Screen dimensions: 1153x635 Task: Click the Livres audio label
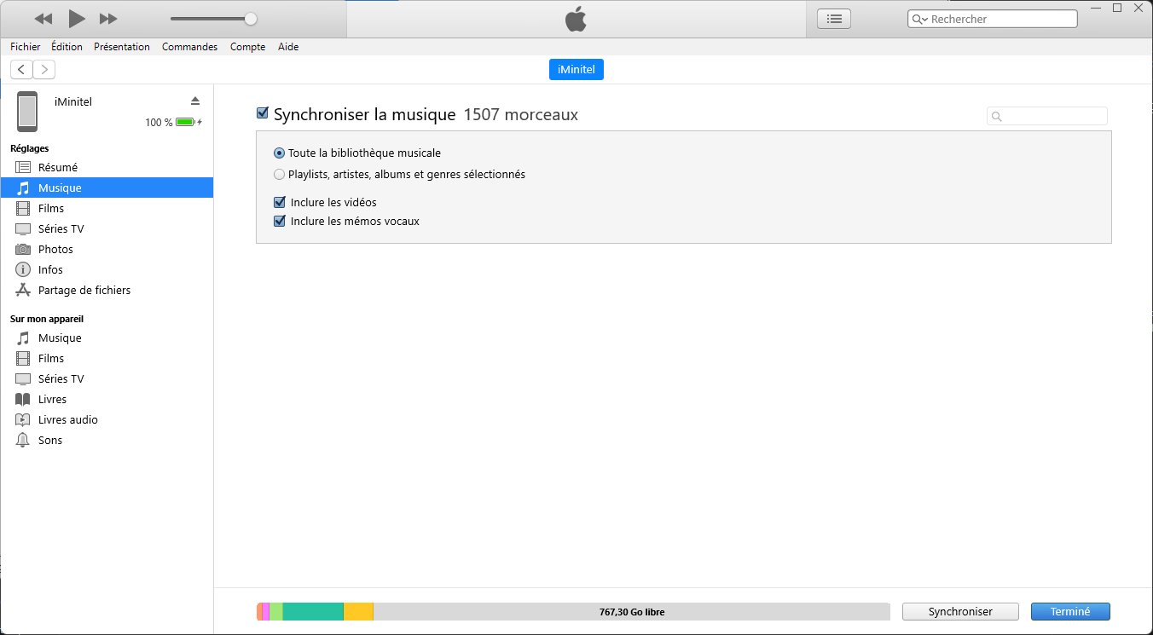coord(68,419)
